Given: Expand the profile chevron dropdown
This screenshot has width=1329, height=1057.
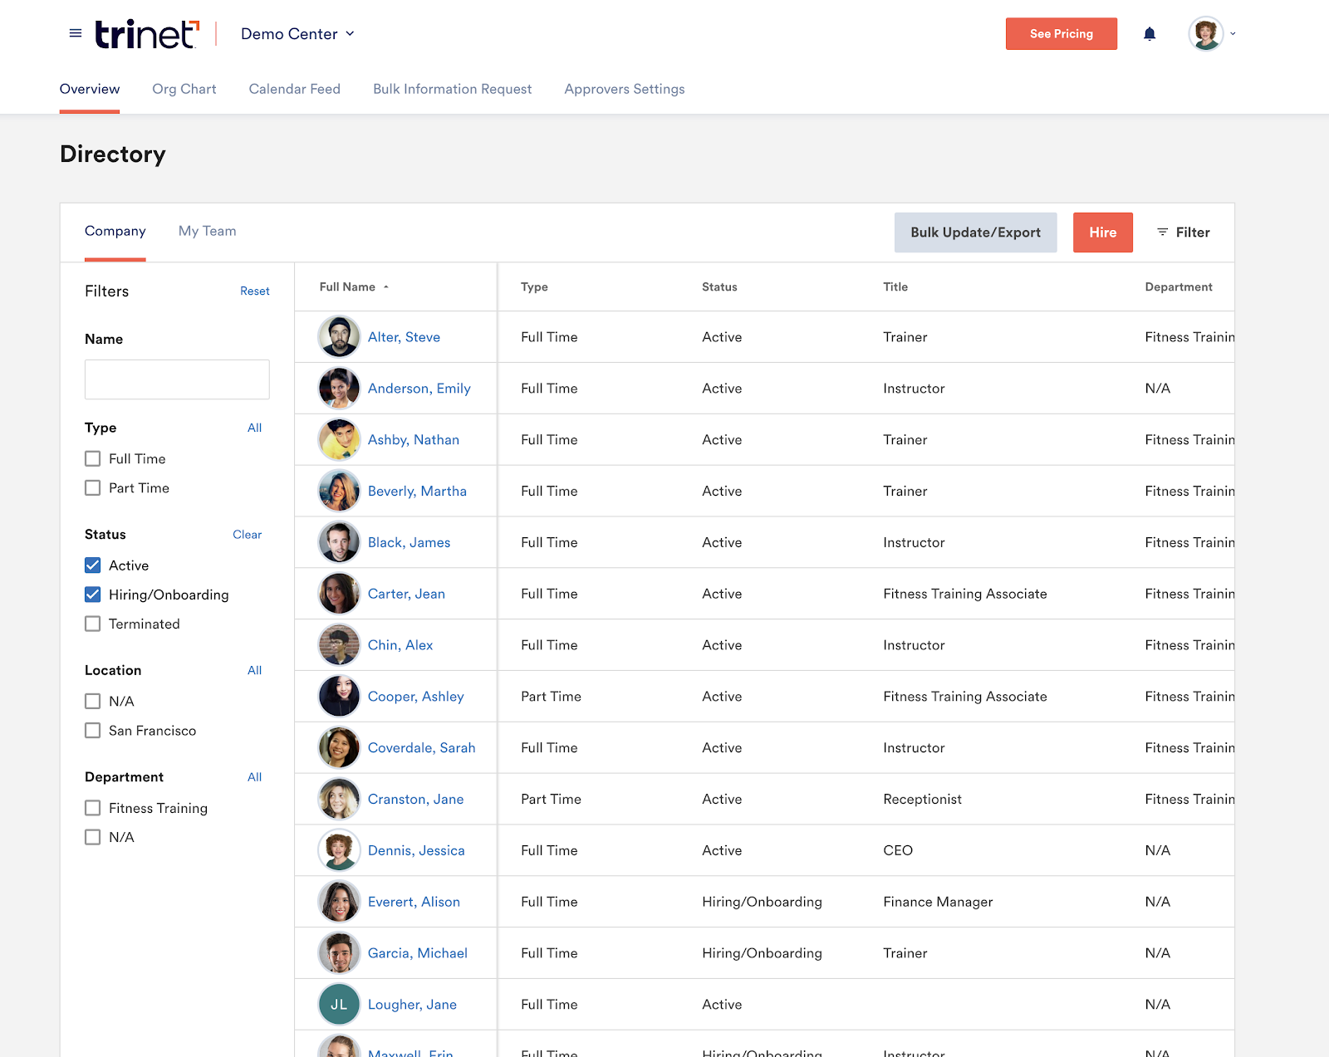Looking at the screenshot, I should (1233, 34).
